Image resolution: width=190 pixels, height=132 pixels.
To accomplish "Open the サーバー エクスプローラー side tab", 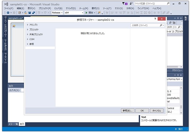I will (x=5, y=26).
